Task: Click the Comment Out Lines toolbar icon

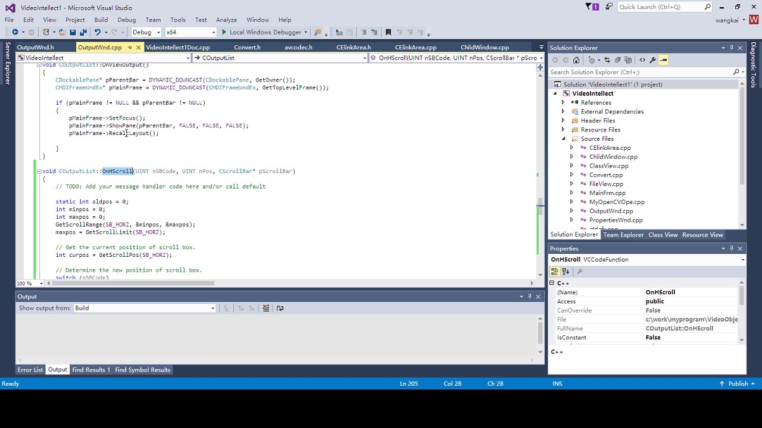Action: (363, 32)
